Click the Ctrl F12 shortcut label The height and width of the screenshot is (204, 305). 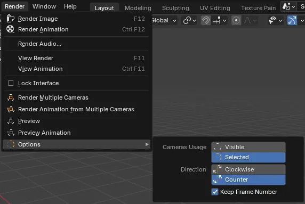[x=133, y=29]
